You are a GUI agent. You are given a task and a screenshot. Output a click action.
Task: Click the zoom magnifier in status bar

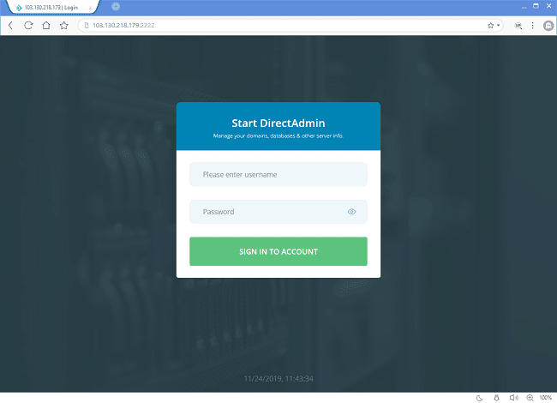click(x=530, y=398)
